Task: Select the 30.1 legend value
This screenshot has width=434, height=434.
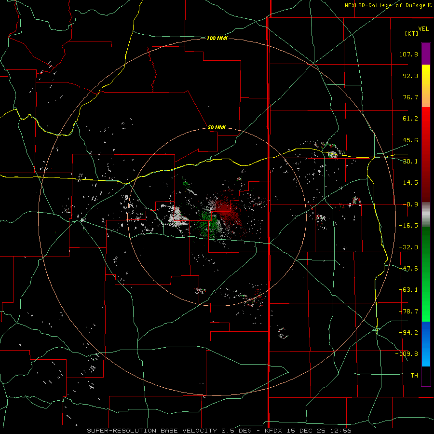Action: click(410, 162)
